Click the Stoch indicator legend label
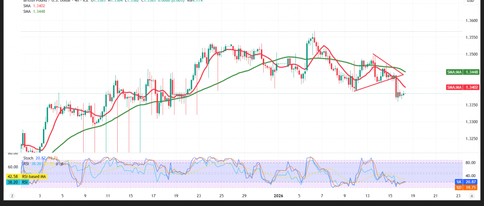The width and height of the screenshot is (484, 206). coord(27,158)
